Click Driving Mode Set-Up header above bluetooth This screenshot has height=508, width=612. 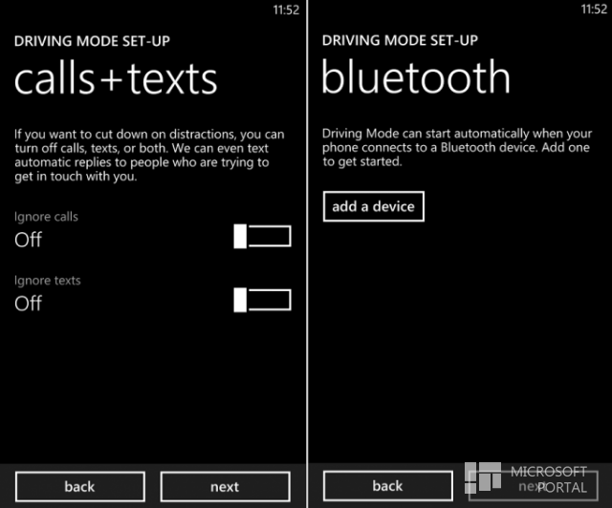tap(400, 40)
